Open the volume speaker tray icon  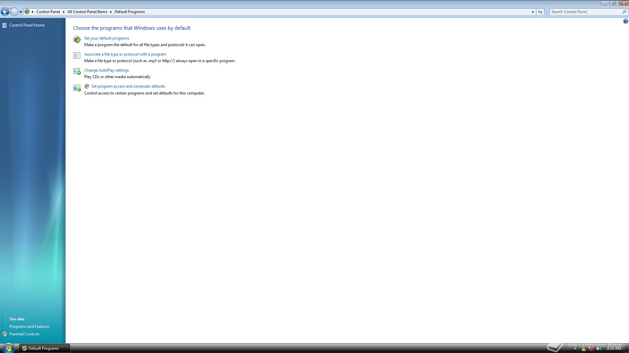tap(599, 348)
